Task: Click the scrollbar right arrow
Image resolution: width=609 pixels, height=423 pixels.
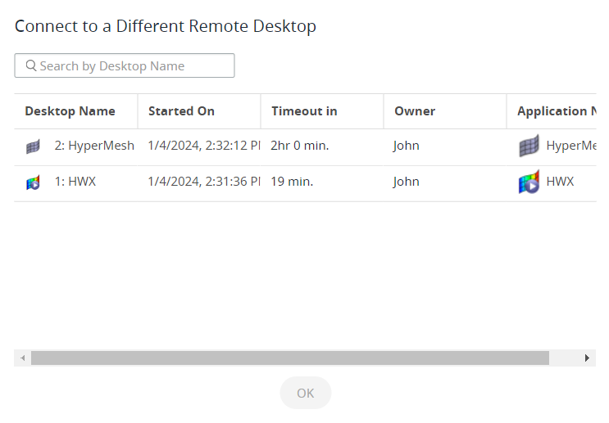Action: pyautogui.click(x=587, y=358)
